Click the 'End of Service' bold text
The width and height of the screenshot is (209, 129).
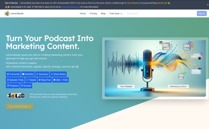(11, 3)
